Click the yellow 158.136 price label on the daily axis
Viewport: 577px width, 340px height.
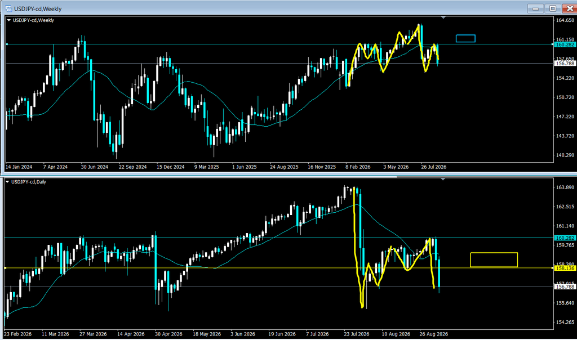tap(565, 269)
